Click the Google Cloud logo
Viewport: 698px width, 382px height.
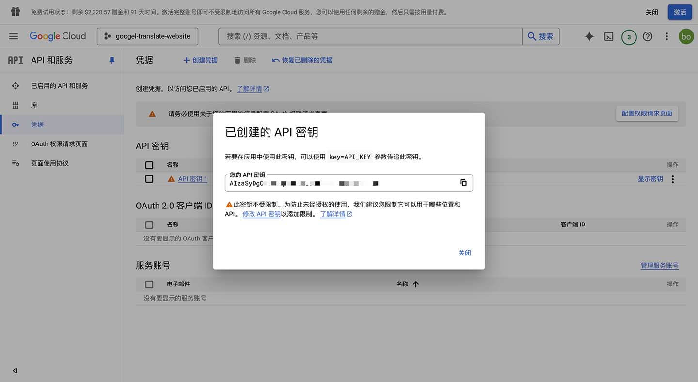click(x=58, y=36)
